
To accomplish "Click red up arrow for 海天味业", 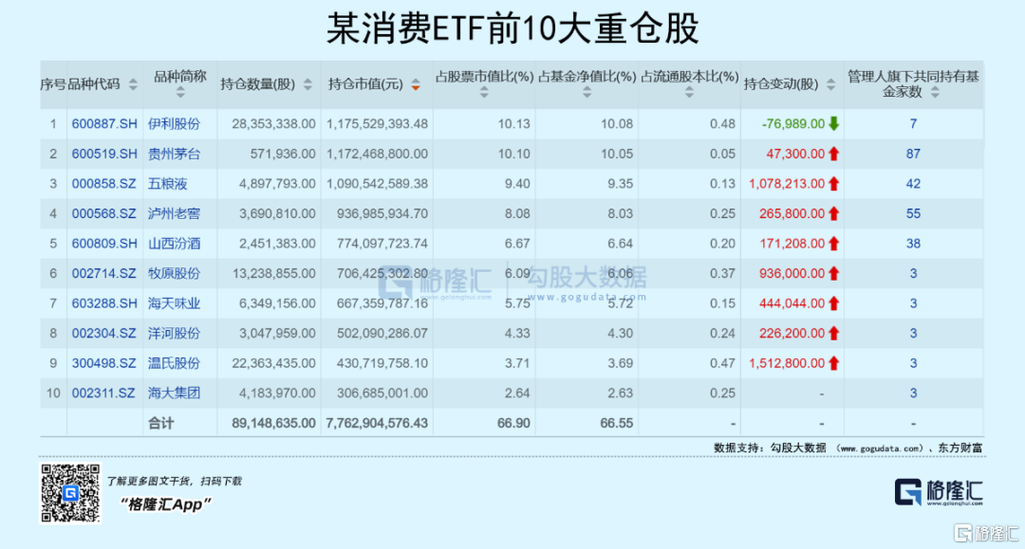I will point(833,303).
